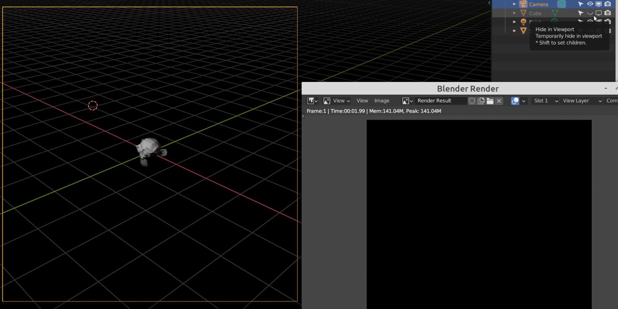618x309 pixels.
Task: Select the Cube row in outliner
Action: 553,13
